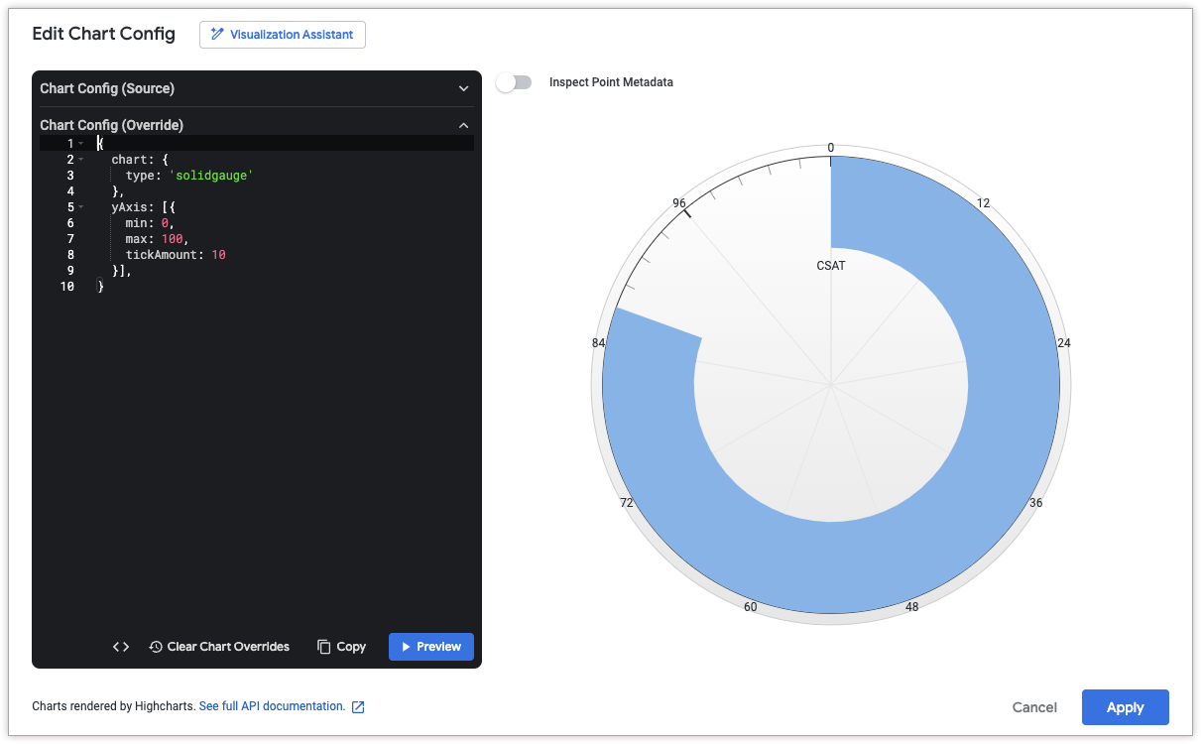Screen dimensions: 1201x744
Task: Fold the chart block at line 2
Action: [81, 160]
